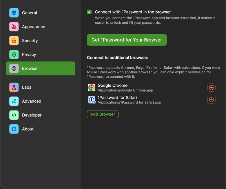The height and width of the screenshot is (189, 226).
Task: Remove 1Password for Safari from the list
Action: pyautogui.click(x=212, y=100)
